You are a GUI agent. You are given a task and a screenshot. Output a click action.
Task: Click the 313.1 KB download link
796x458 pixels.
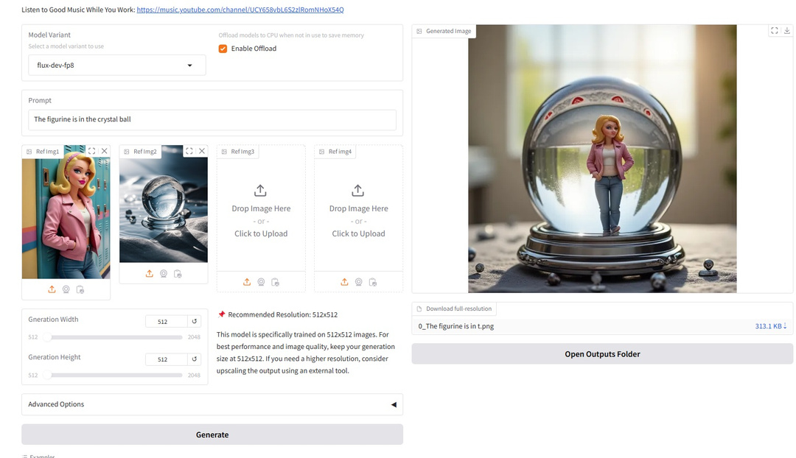pos(771,326)
